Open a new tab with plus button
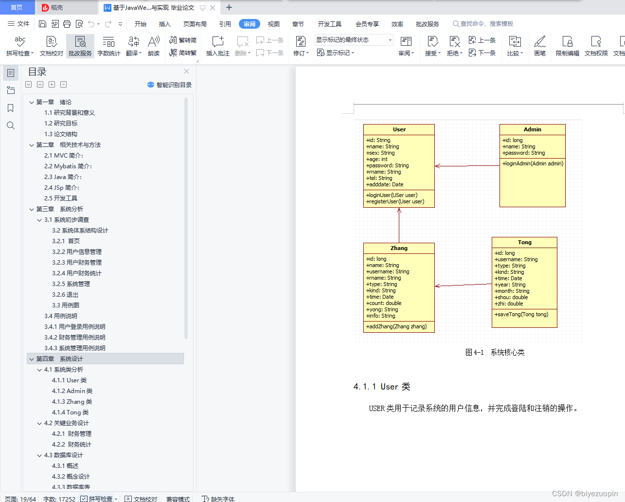This screenshot has height=502, width=625. click(x=229, y=7)
